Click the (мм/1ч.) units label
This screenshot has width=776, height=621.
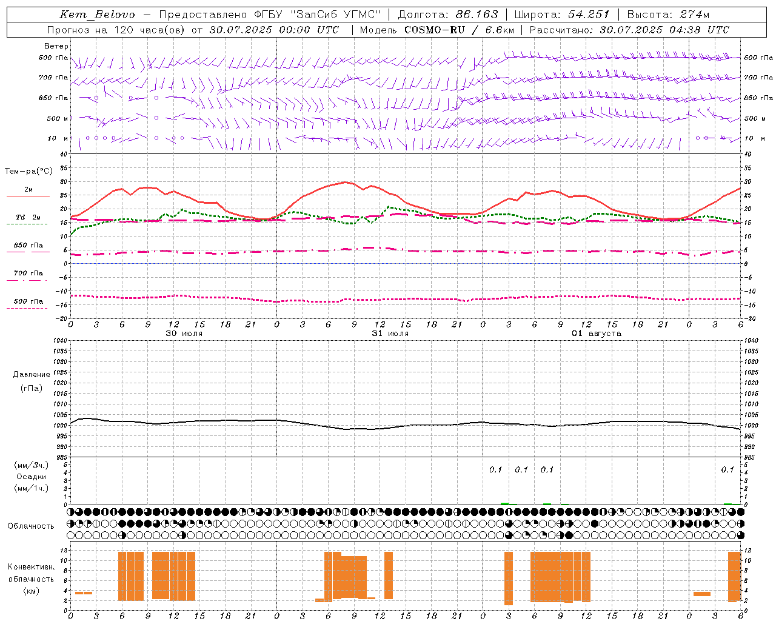point(32,488)
